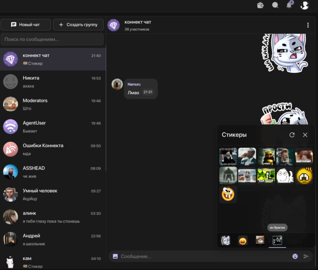Send the white thumbs-up meme face sticker
Viewport: 318px width, 270px height.
(x=285, y=175)
